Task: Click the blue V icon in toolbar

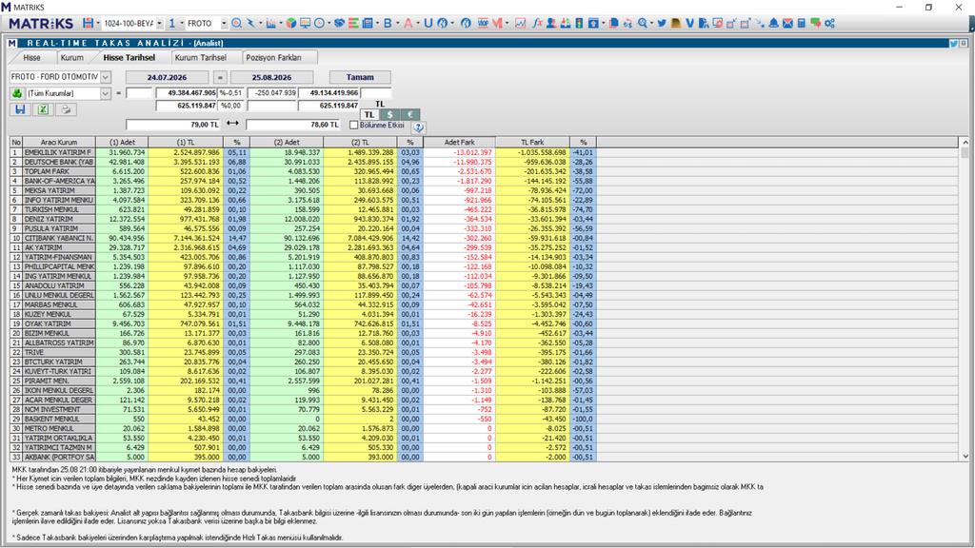Action: 689,23
